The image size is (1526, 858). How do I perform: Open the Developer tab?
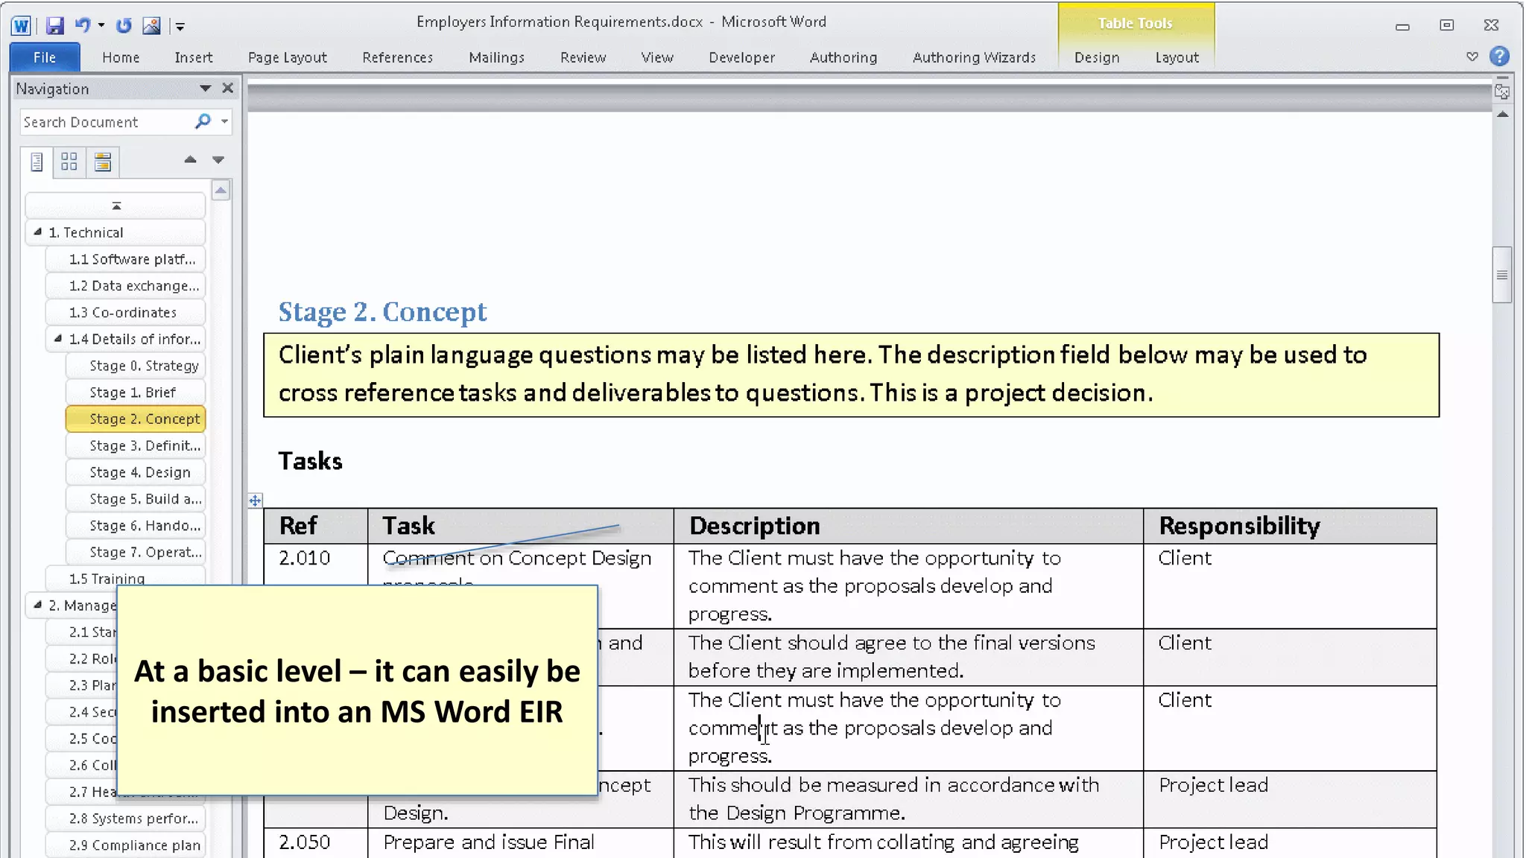[741, 57]
